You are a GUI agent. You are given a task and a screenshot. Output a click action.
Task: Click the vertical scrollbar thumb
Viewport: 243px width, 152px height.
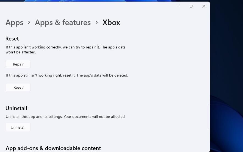209,116
